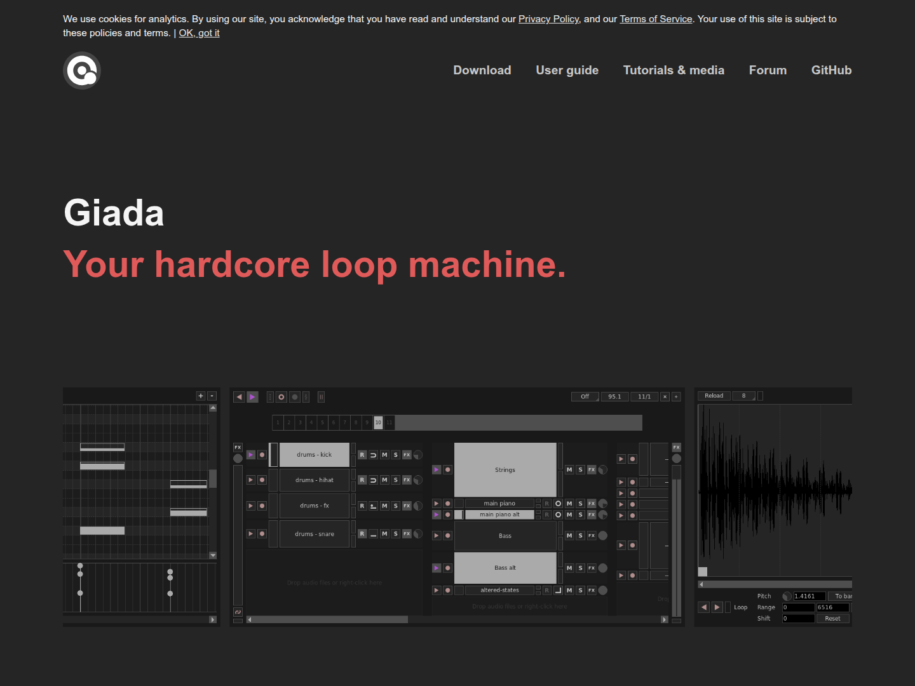Click the play button on the drums - kick channel
The height and width of the screenshot is (686, 915).
pyautogui.click(x=251, y=455)
